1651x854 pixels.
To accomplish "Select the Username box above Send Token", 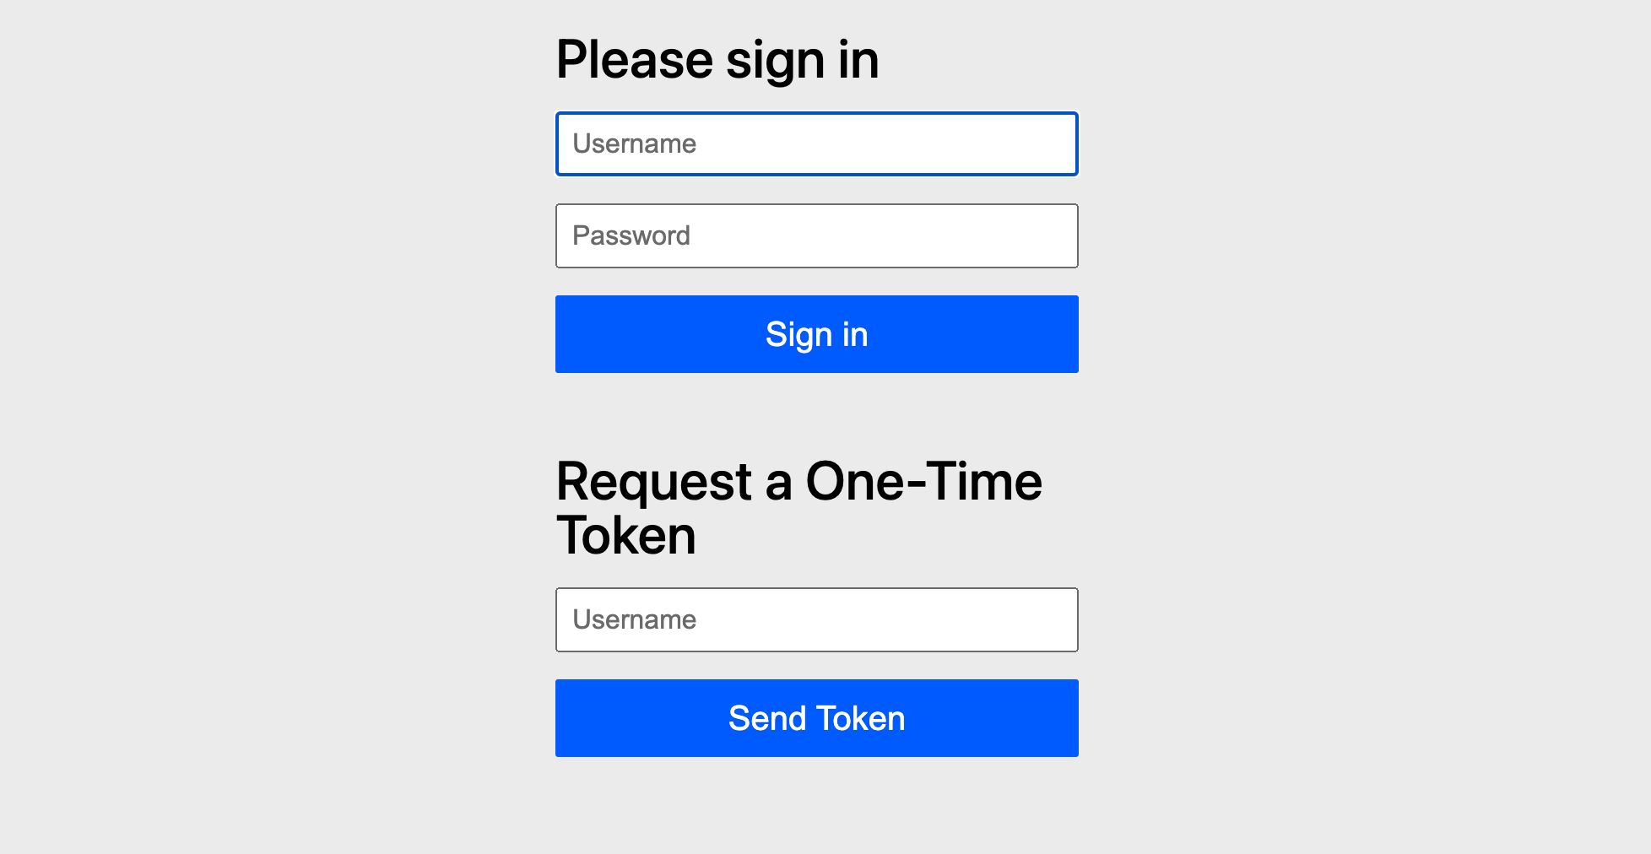I will coord(816,620).
